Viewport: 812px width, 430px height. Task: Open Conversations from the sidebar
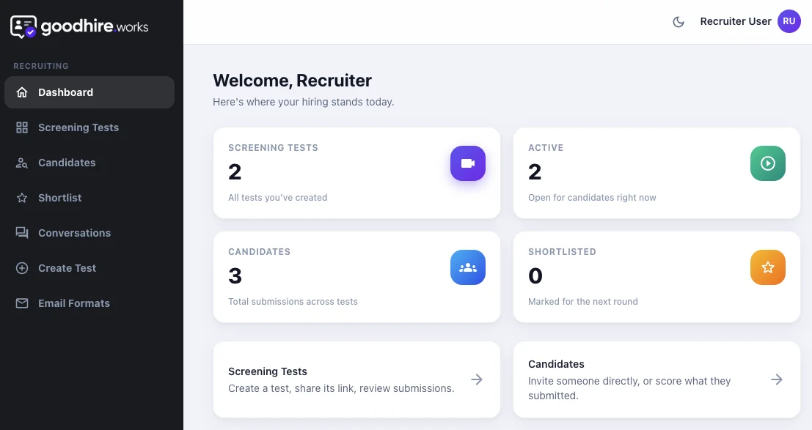coord(89,233)
